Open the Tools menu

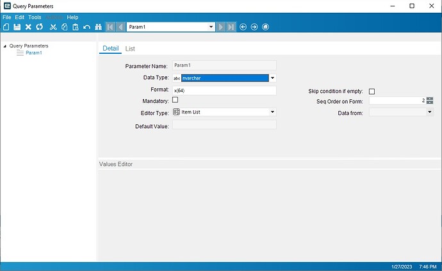pyautogui.click(x=35, y=17)
